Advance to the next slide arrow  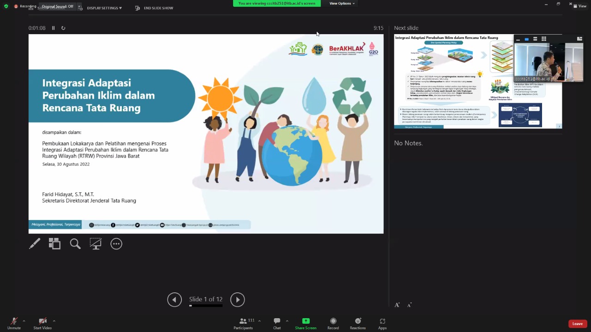click(237, 300)
